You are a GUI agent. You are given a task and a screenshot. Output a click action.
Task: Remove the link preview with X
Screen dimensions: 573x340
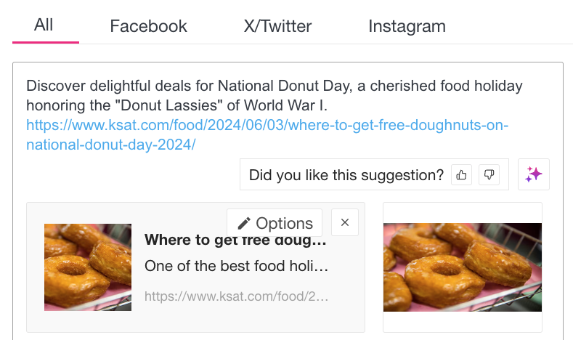click(345, 223)
